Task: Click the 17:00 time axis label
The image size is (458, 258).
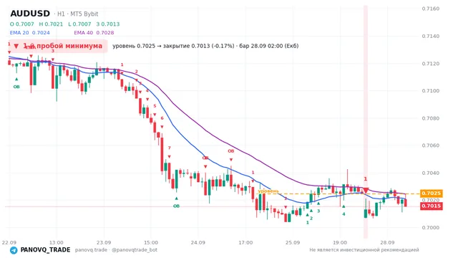Action: [245, 242]
